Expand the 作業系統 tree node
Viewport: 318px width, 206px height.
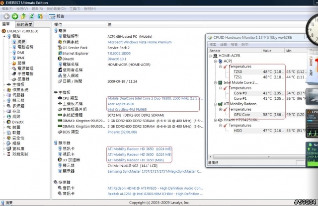[4, 90]
